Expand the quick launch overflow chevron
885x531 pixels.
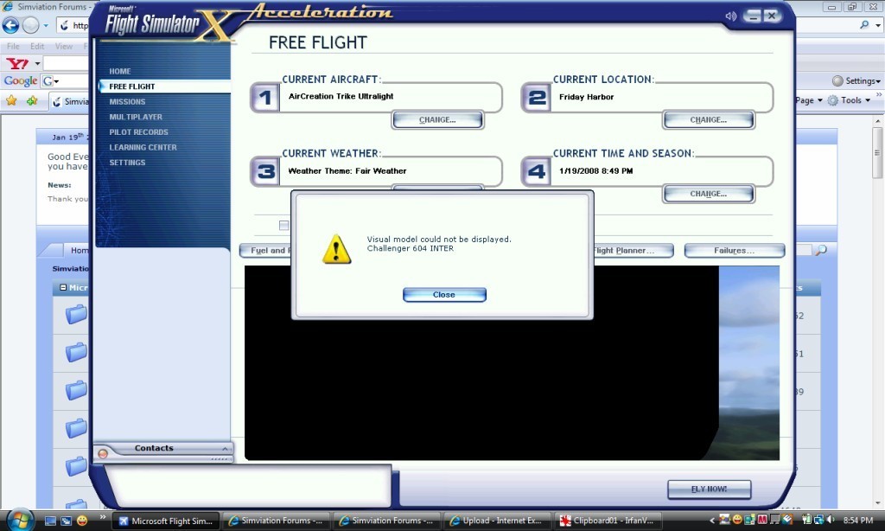(103, 517)
